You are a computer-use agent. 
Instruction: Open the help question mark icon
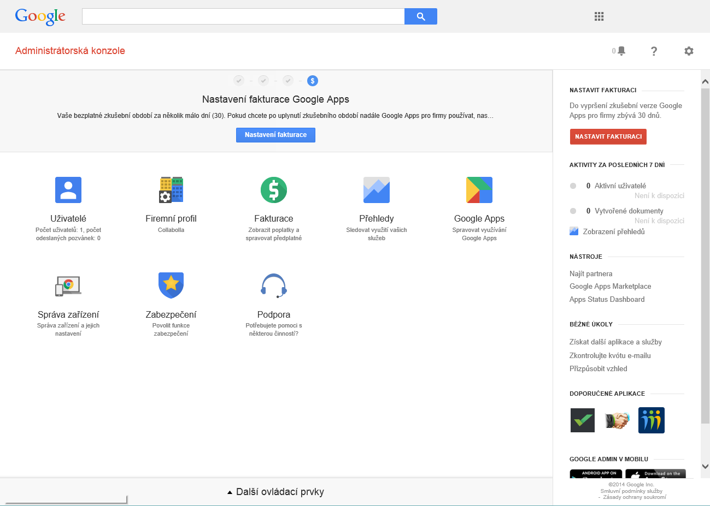[654, 51]
